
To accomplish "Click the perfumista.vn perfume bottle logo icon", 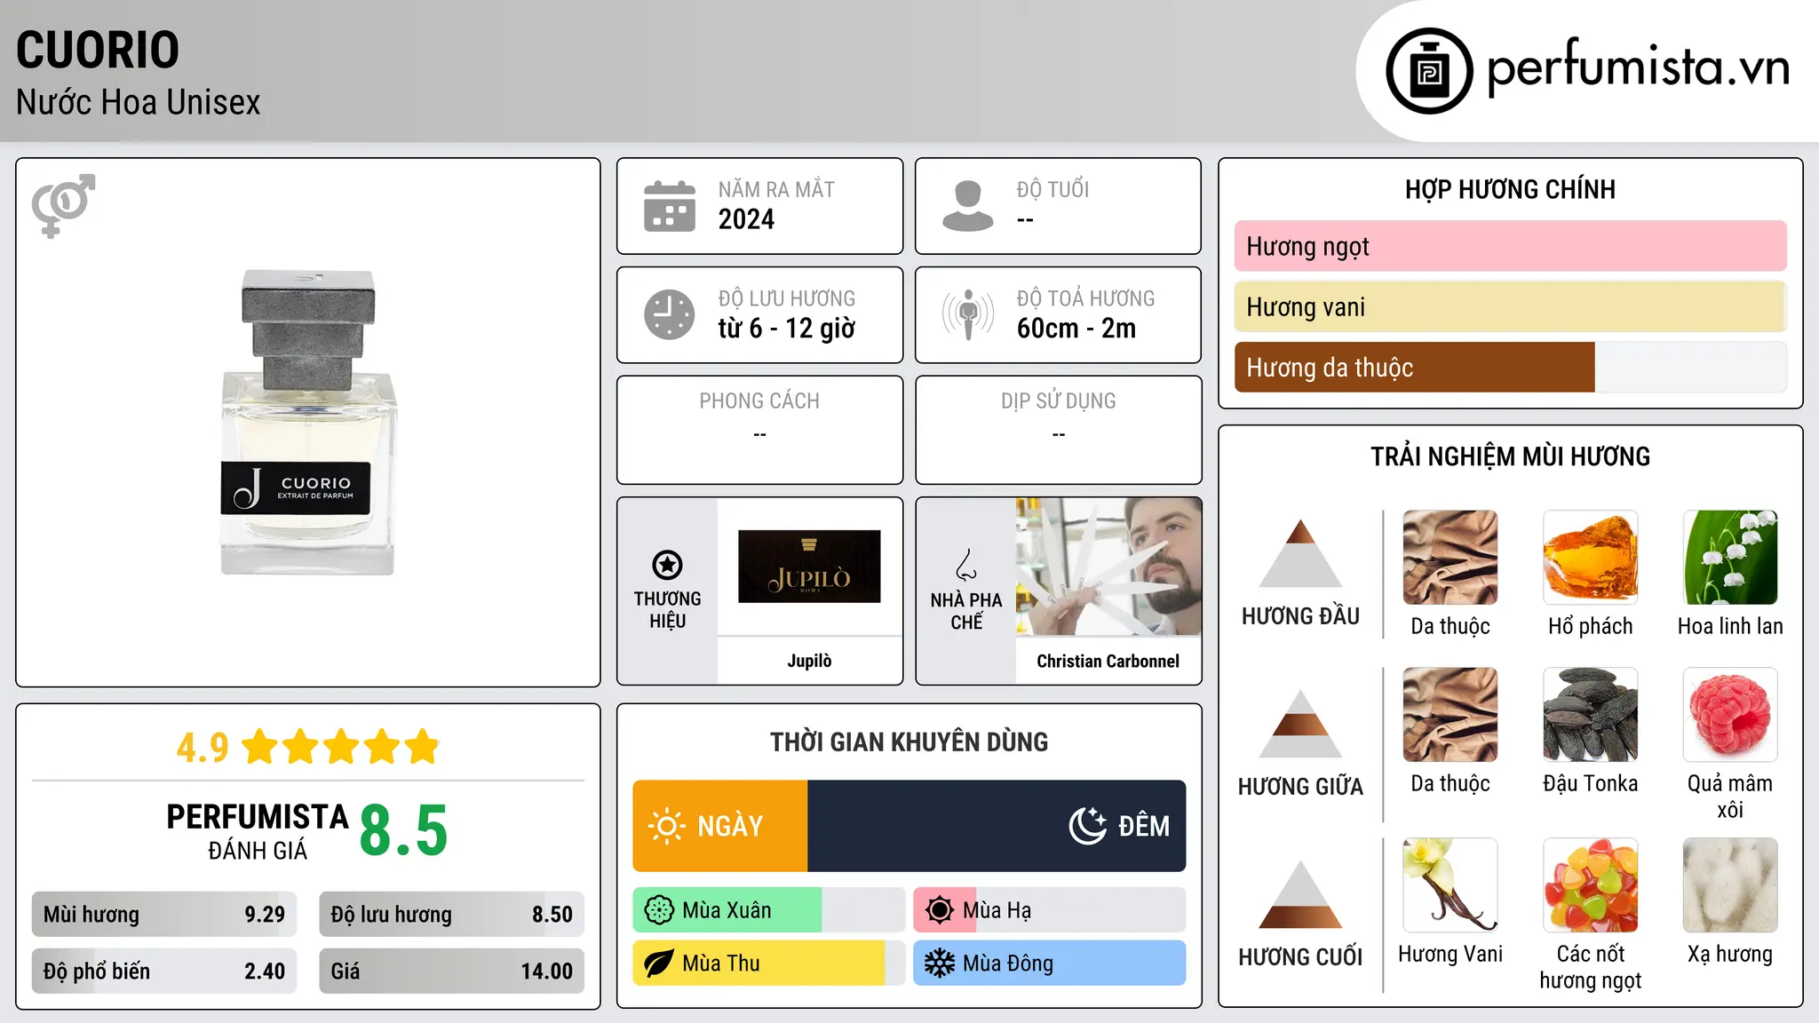I will tap(1429, 71).
